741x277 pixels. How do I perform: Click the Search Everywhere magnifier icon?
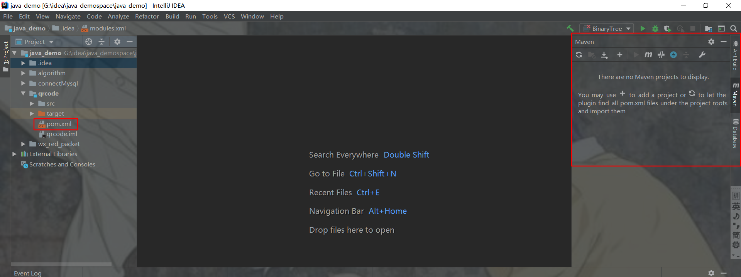tap(734, 29)
